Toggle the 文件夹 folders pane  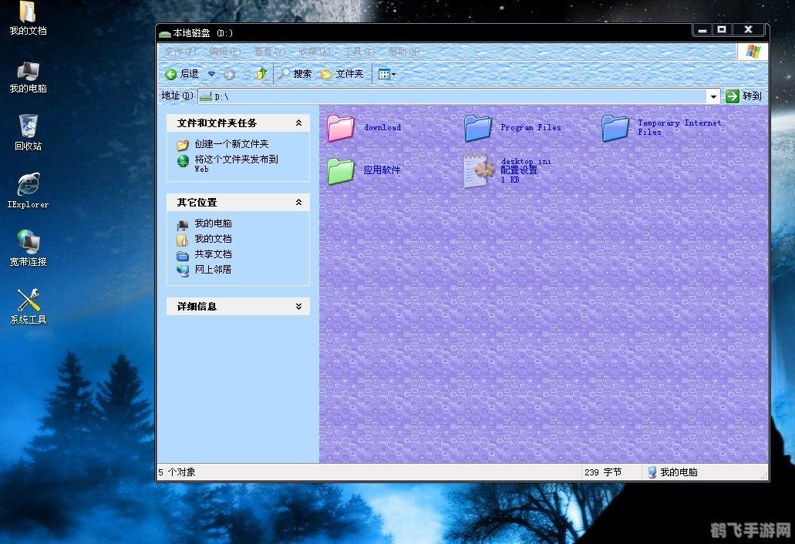[343, 73]
